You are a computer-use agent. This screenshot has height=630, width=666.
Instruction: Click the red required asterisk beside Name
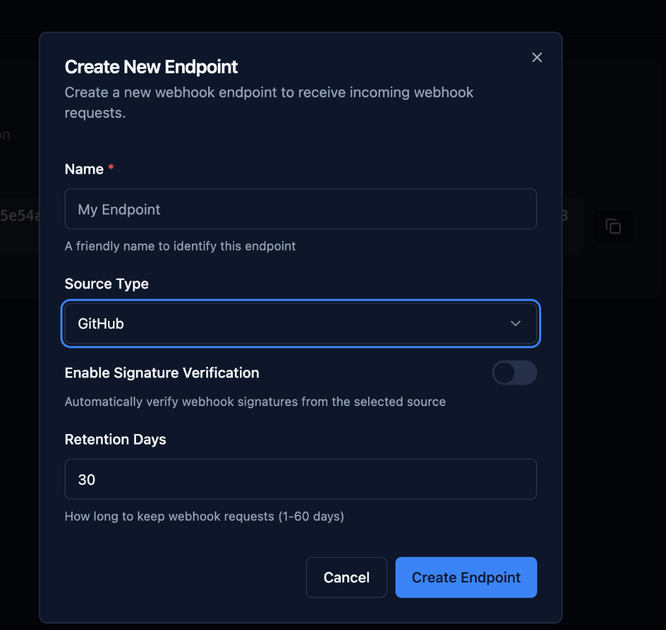point(111,169)
